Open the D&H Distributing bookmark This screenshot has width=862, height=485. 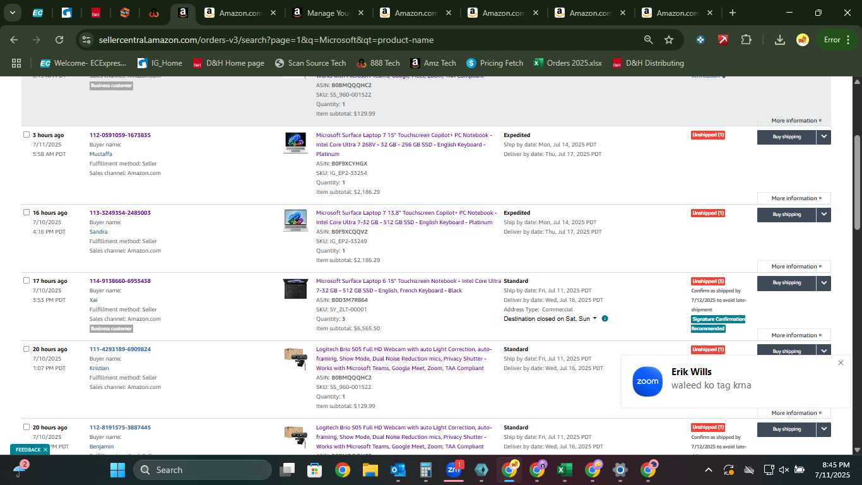[647, 63]
